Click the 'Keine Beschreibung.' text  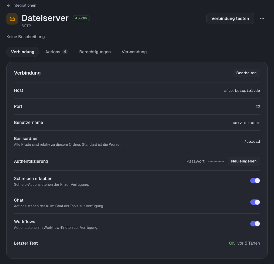pyautogui.click(x=26, y=37)
